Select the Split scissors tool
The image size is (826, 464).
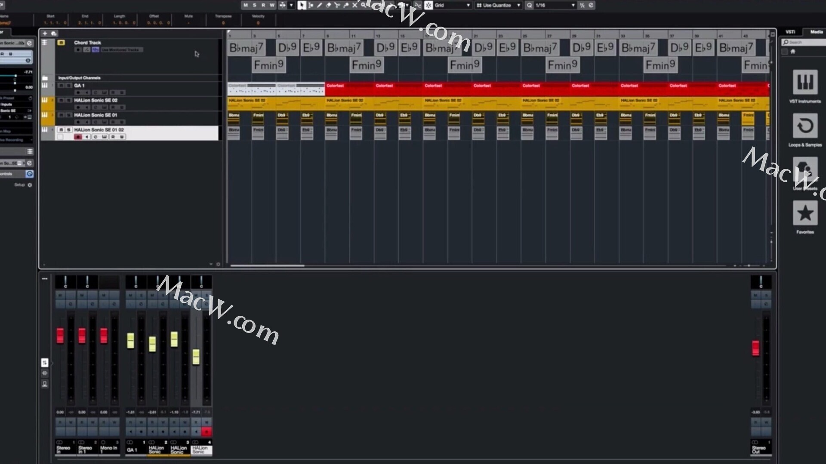[x=337, y=5]
